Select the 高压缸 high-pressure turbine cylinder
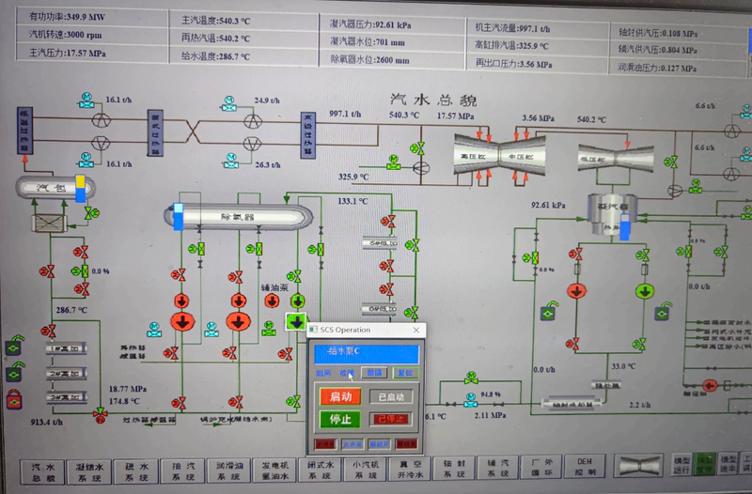Image resolution: width=752 pixels, height=494 pixels. [x=477, y=155]
